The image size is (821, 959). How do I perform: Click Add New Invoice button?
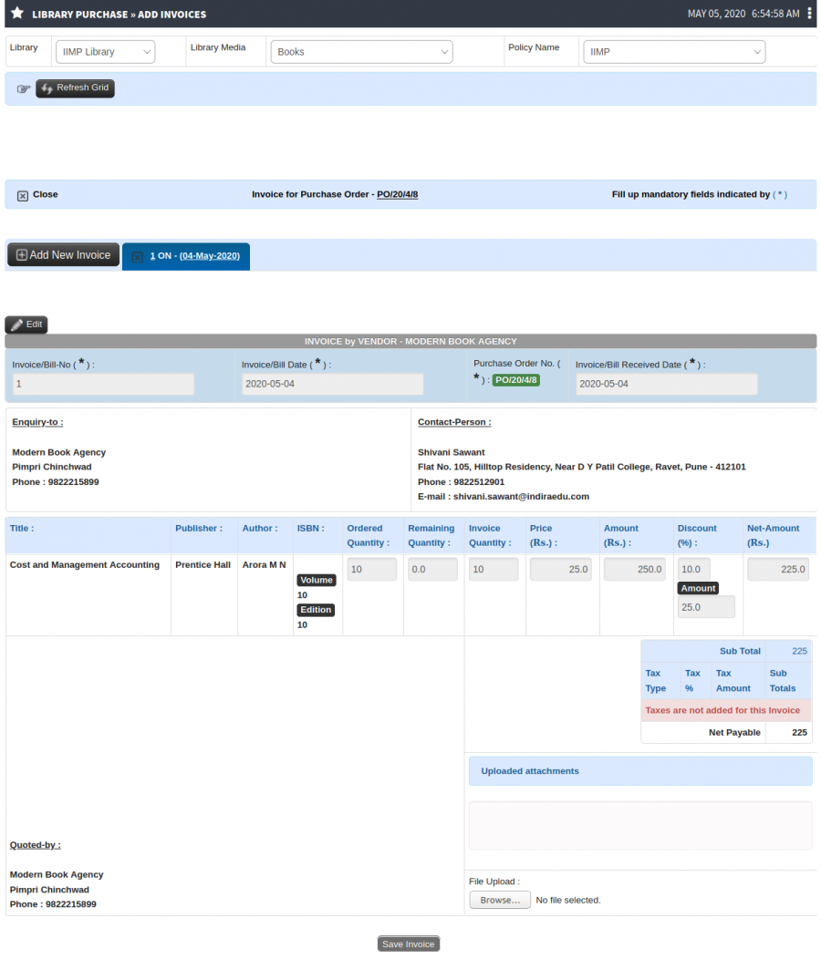64,255
